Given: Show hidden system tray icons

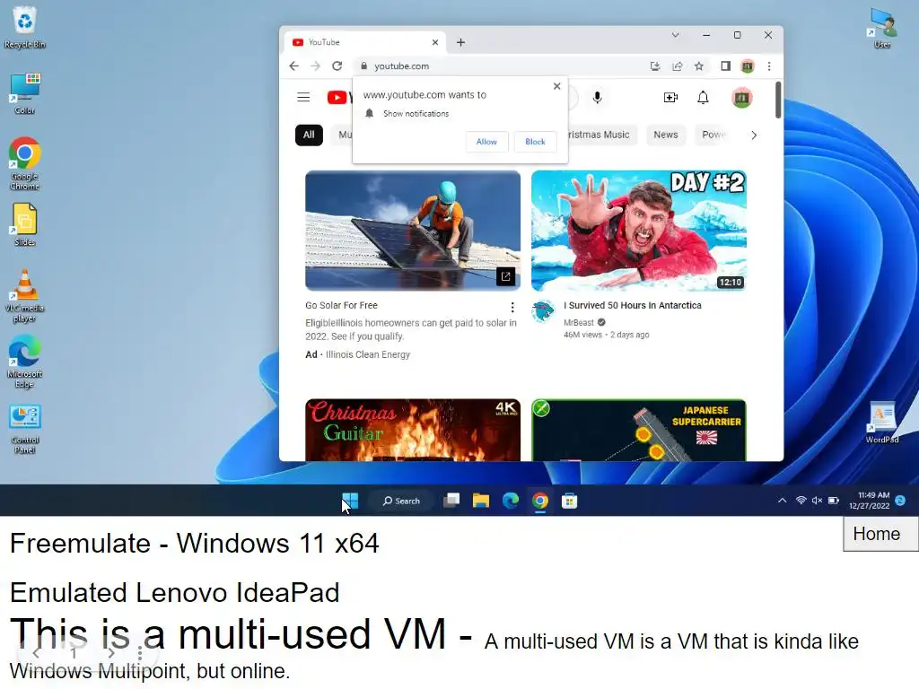Looking at the screenshot, I should (x=782, y=501).
